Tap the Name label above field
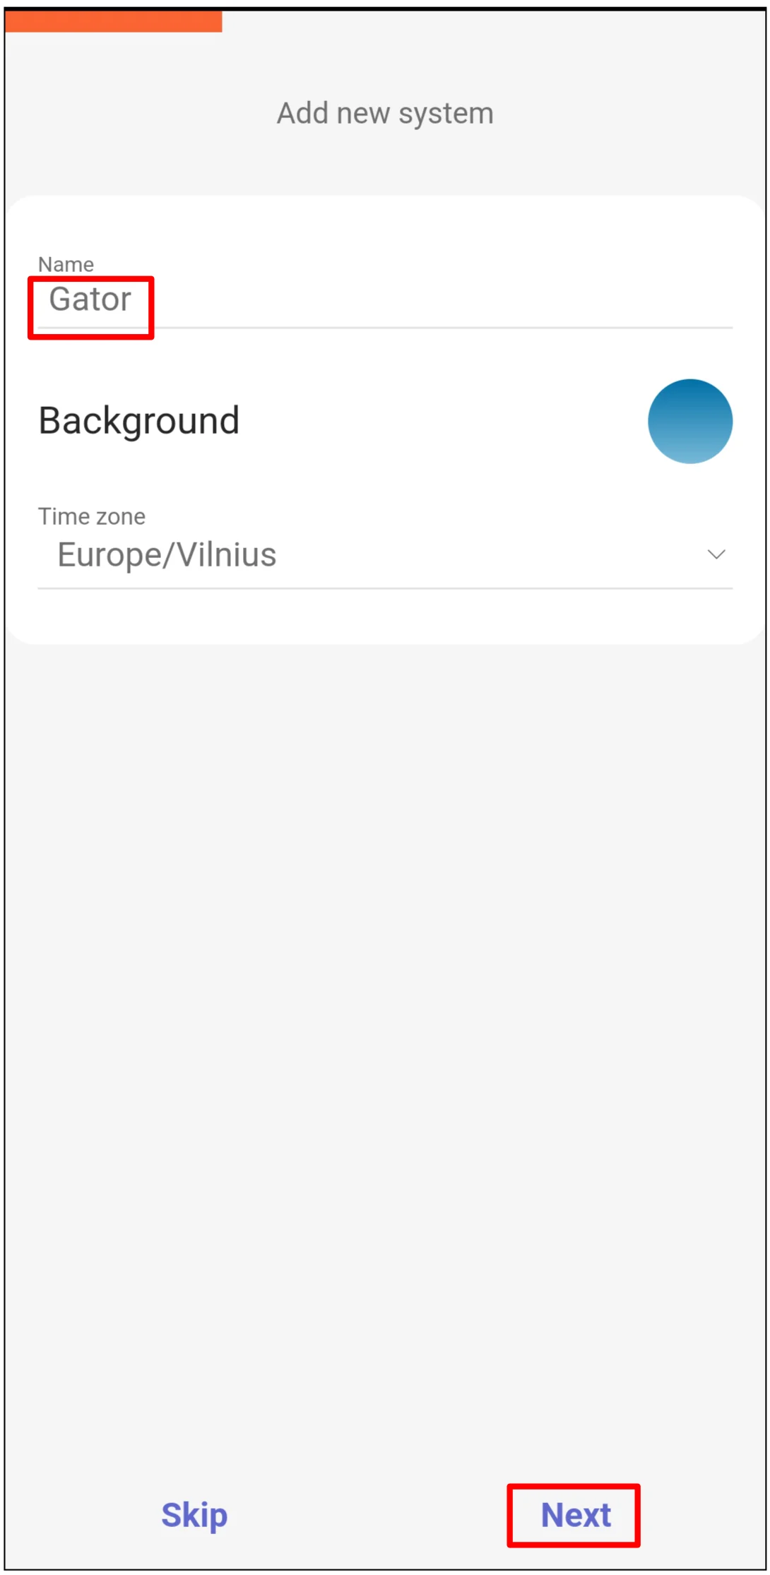This screenshot has height=1575, width=770. (66, 264)
